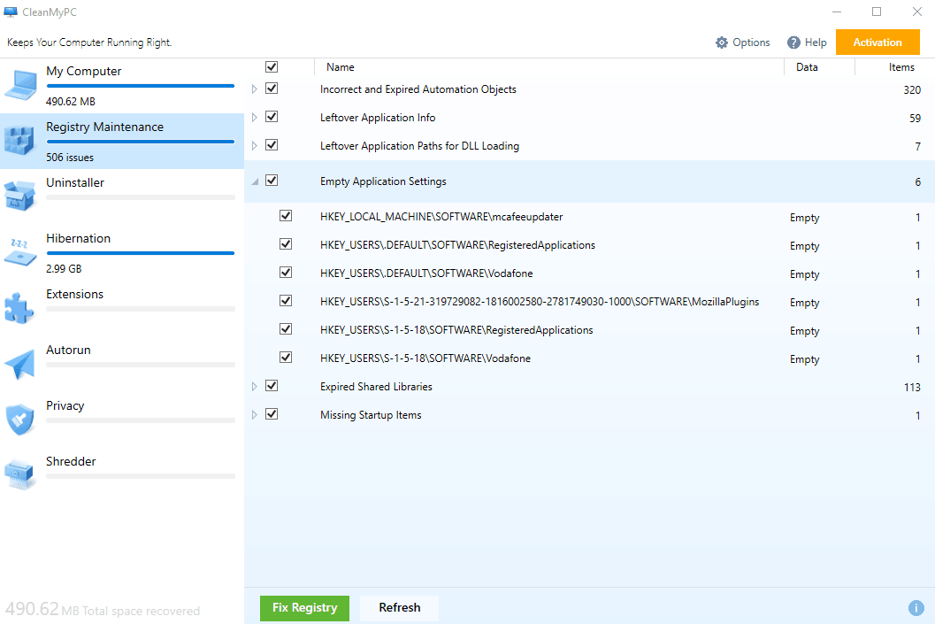The image size is (935, 624).
Task: Click the blue progress bar under My Computer
Action: click(140, 85)
